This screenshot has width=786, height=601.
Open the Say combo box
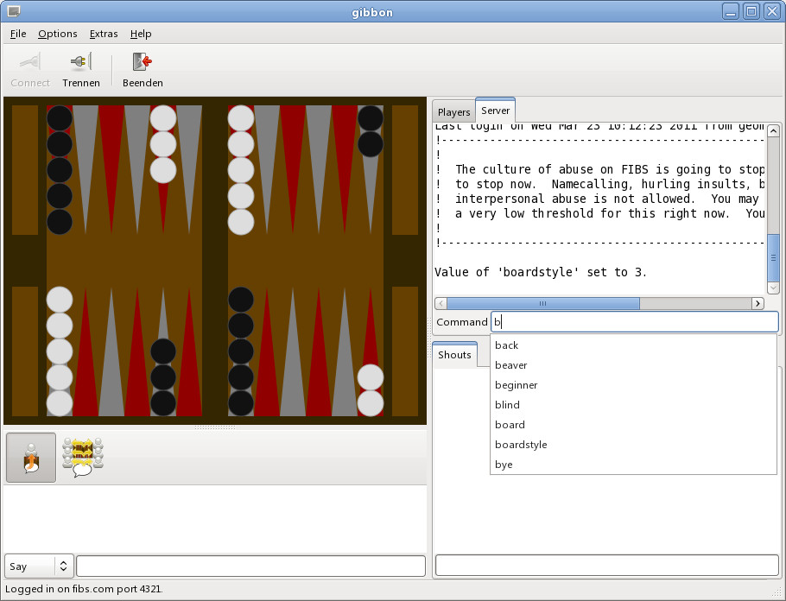tap(39, 566)
